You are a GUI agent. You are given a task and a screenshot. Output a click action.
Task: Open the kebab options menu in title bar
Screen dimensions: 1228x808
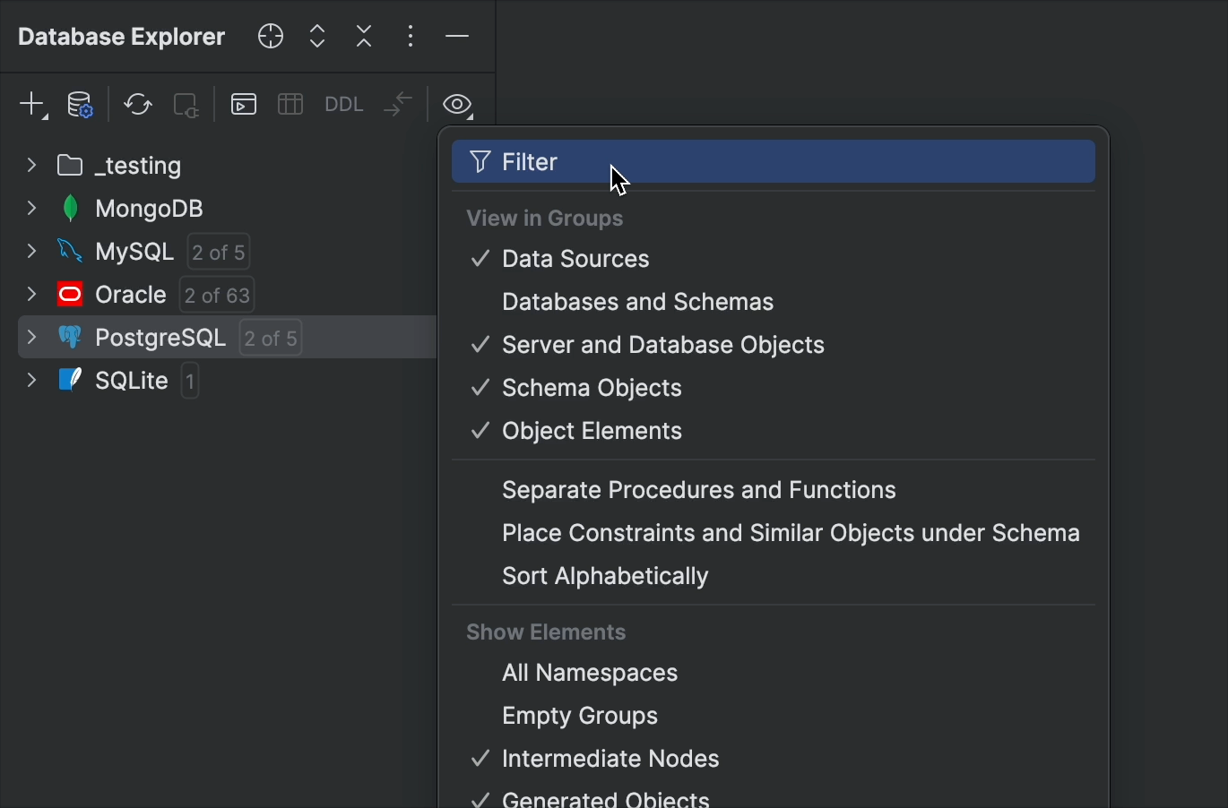(x=410, y=36)
